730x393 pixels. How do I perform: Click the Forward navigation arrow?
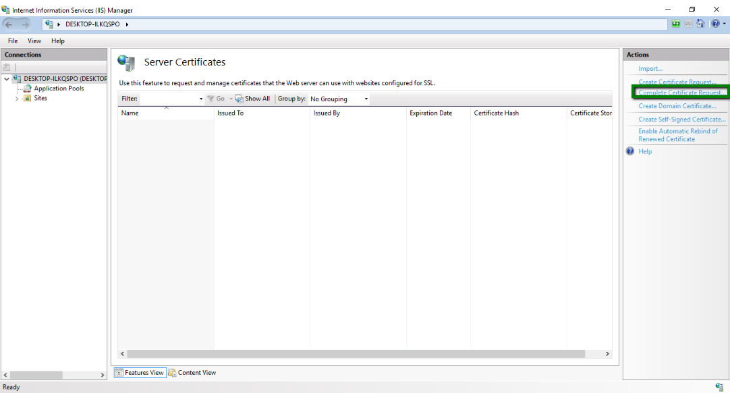[x=25, y=24]
